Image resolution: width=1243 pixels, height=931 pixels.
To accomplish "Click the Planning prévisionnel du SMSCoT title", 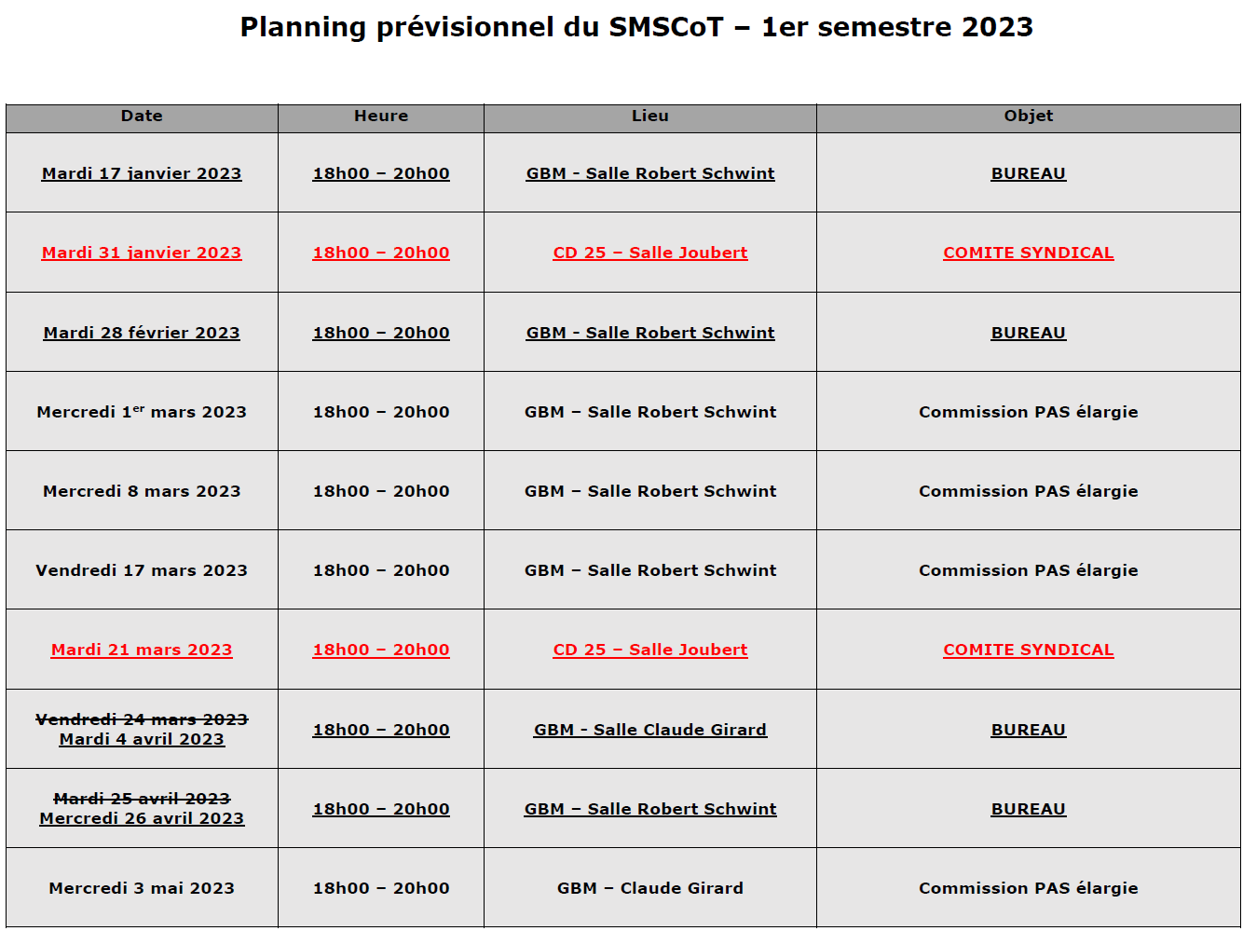I will pos(636,27).
